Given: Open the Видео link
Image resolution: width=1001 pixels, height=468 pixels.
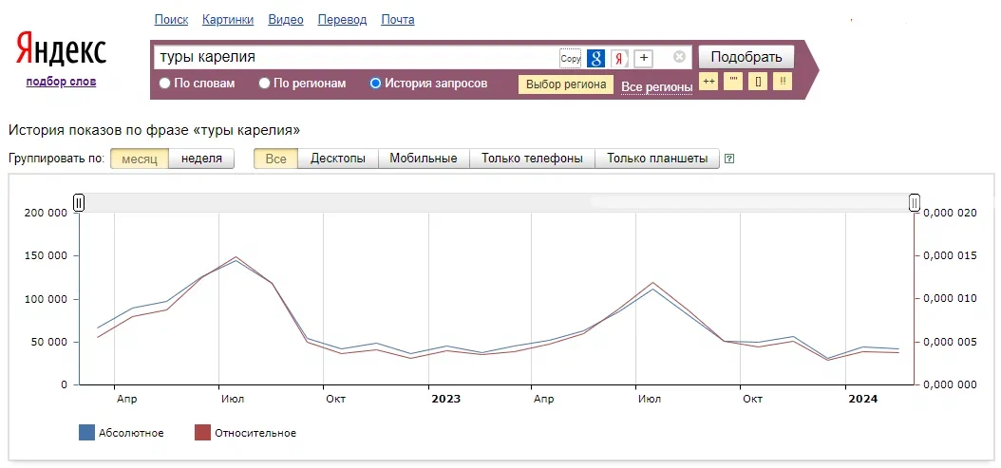Looking at the screenshot, I should (286, 20).
